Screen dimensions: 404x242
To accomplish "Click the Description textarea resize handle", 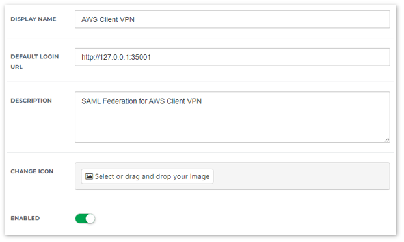I will click(x=387, y=139).
